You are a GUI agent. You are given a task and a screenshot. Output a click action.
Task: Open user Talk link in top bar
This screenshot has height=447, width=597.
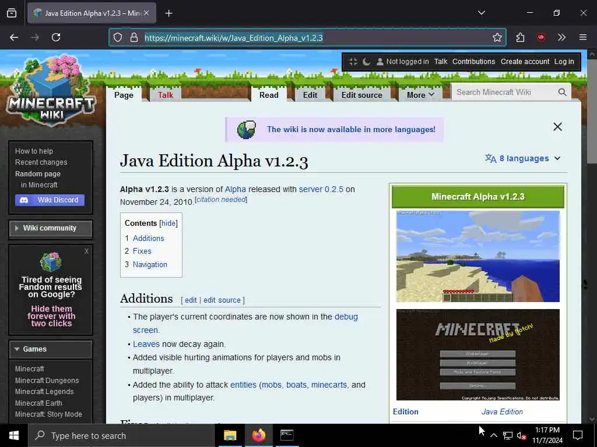(441, 62)
